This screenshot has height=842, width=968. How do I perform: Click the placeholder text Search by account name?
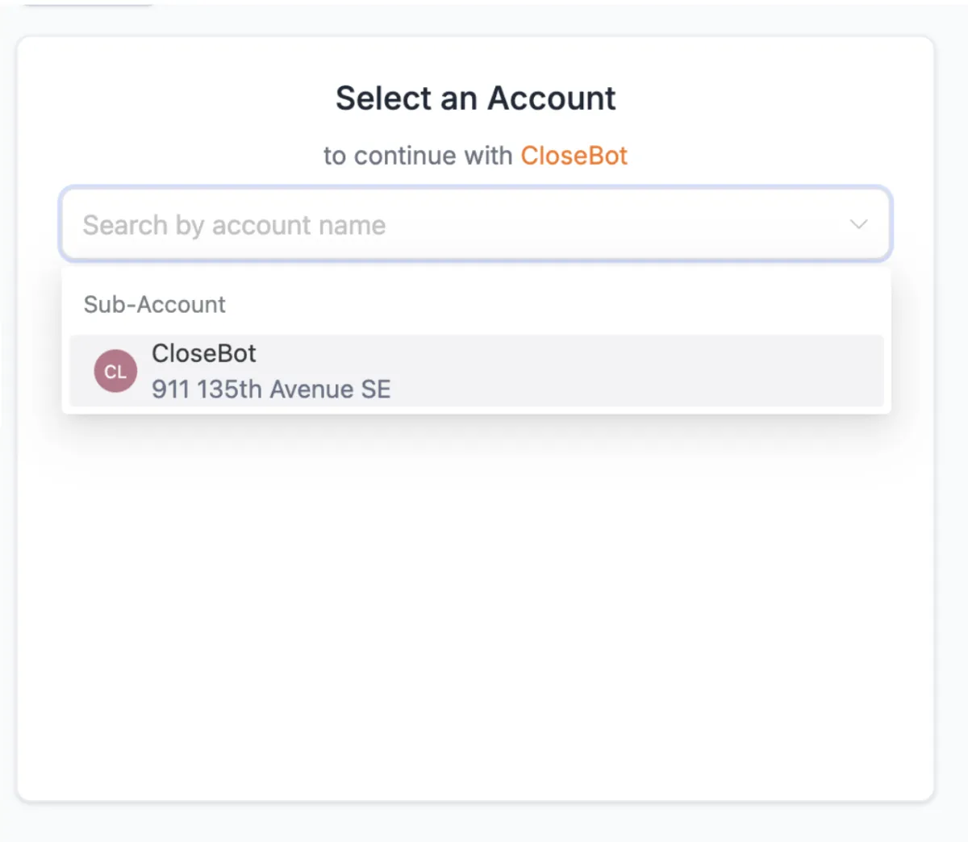[234, 225]
